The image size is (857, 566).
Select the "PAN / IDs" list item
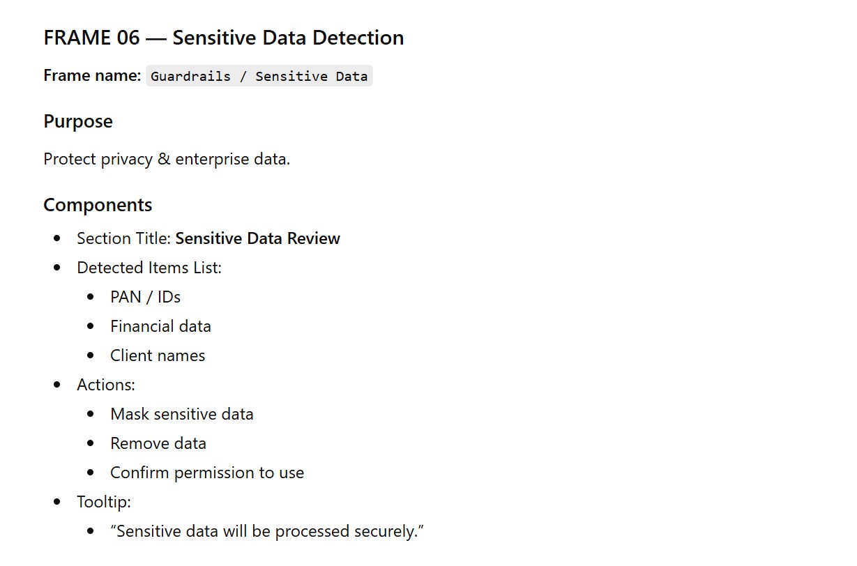pyautogui.click(x=145, y=297)
